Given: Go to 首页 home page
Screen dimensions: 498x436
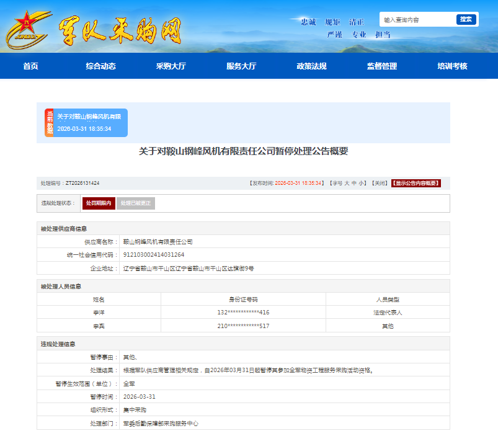Looking at the screenshot, I should 30,66.
